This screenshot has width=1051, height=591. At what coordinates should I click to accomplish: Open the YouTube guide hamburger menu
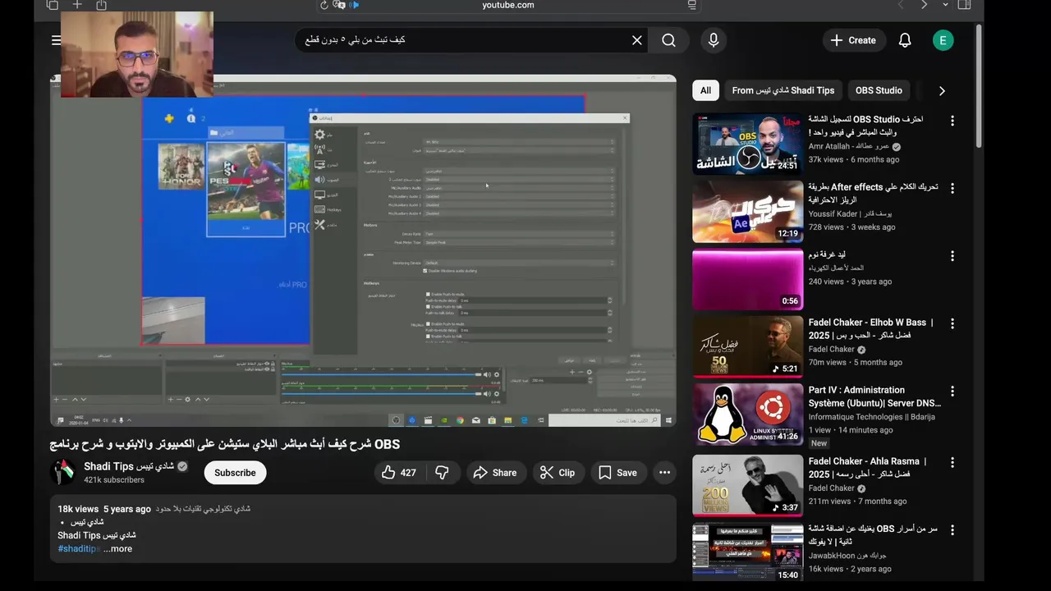coord(56,40)
